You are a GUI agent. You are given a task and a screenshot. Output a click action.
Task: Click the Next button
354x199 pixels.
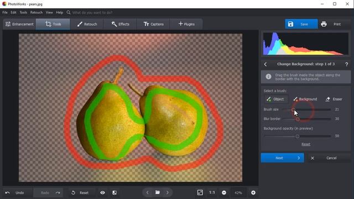pyautogui.click(x=282, y=158)
